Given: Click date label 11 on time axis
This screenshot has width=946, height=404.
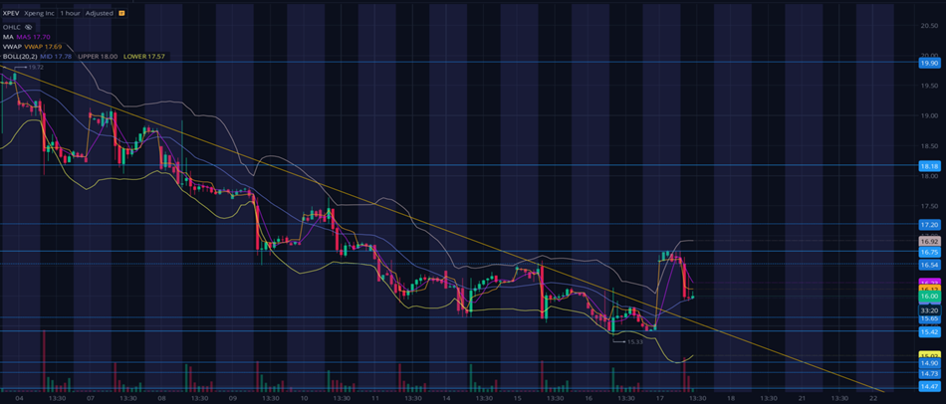Looking at the screenshot, I should 374,398.
